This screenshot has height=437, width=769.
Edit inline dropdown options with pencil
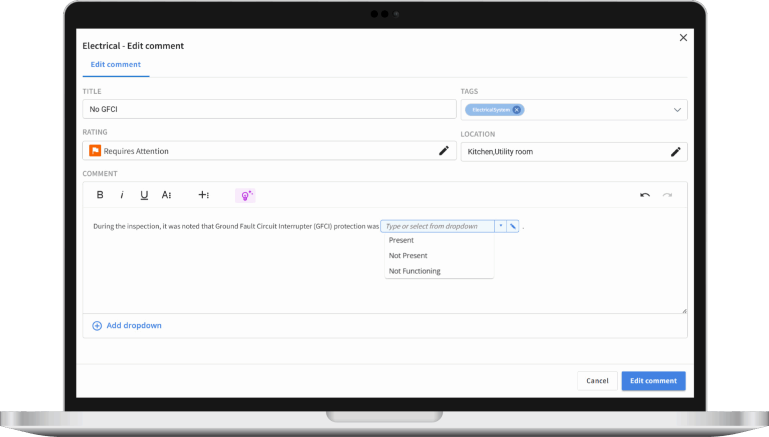click(513, 226)
